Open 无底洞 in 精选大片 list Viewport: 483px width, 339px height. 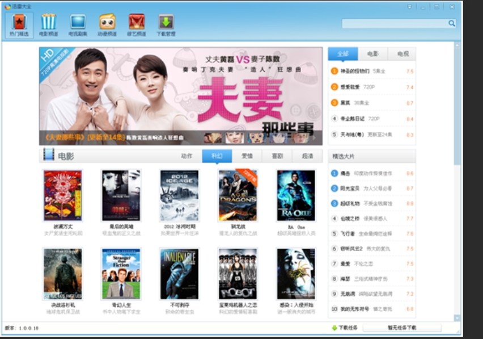pos(372,294)
